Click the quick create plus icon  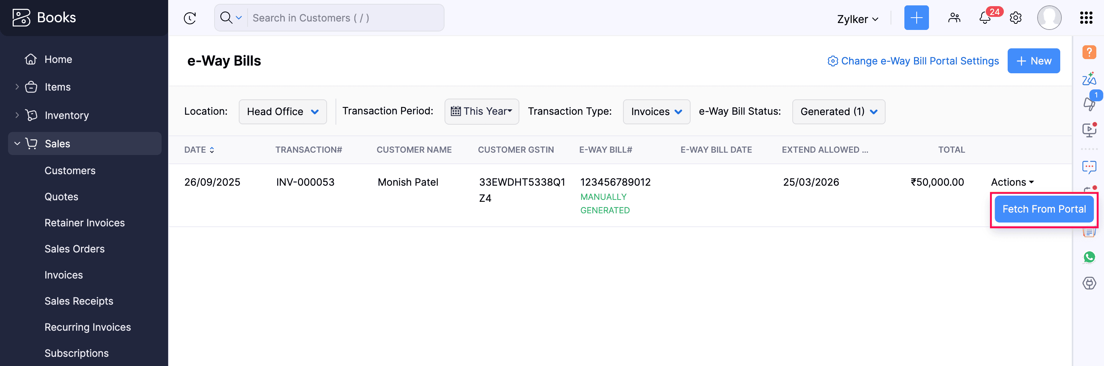(x=916, y=18)
